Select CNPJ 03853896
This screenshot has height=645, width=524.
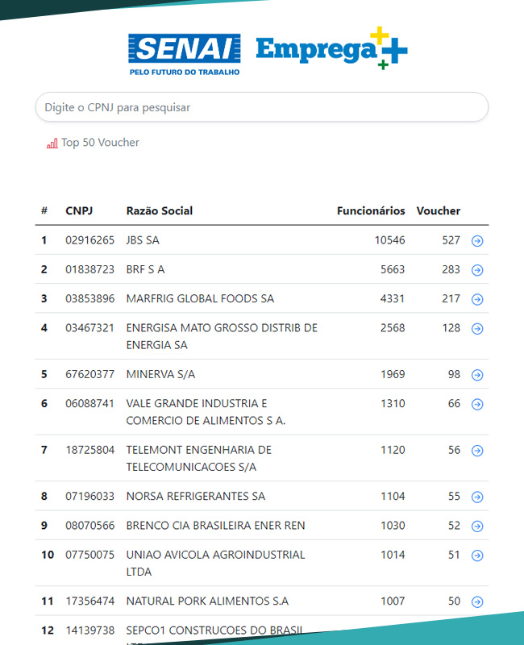point(90,298)
